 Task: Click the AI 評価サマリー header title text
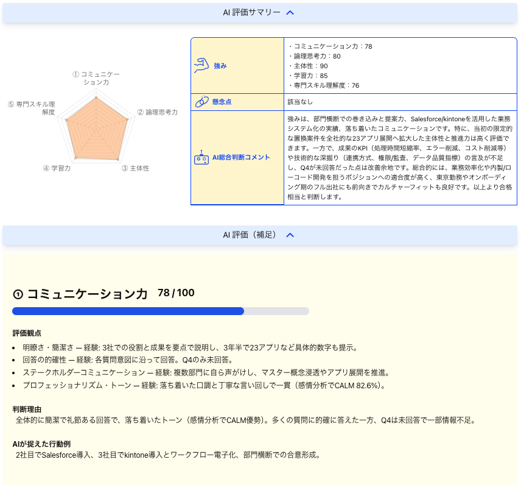251,12
